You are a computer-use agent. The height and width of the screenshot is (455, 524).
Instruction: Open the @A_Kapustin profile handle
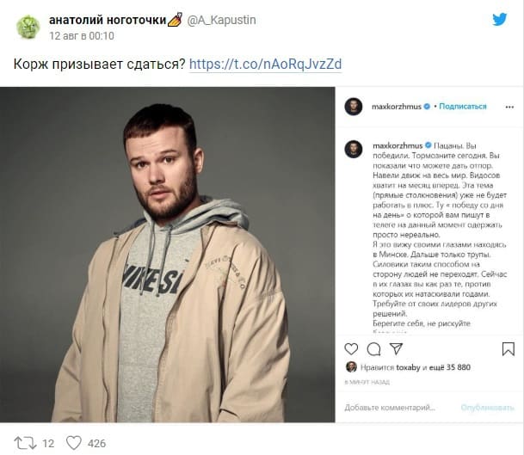click(x=222, y=20)
